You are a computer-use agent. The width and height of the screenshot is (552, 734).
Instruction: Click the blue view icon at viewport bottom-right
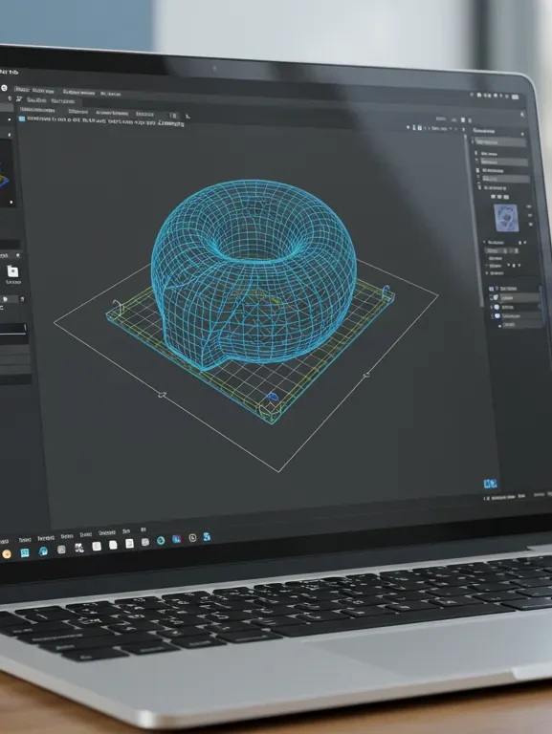tap(490, 484)
